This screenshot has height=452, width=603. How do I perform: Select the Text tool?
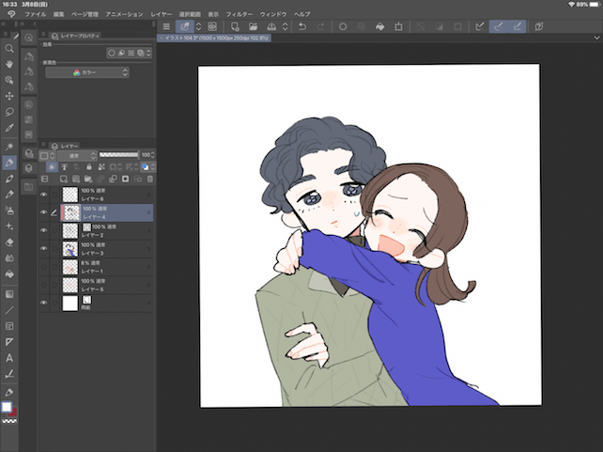tap(9, 358)
